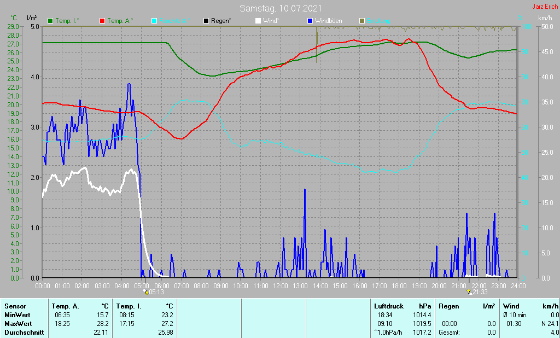Click the 'Sensor' header in the table
This screenshot has width=560, height=338.
coord(15,307)
